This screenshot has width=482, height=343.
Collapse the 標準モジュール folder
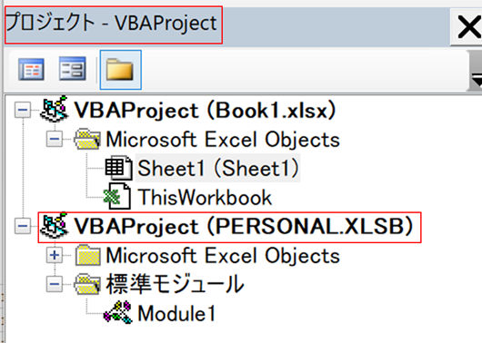(55, 284)
